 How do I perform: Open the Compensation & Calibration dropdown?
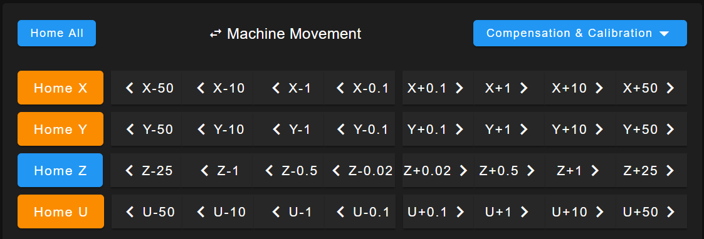click(580, 33)
